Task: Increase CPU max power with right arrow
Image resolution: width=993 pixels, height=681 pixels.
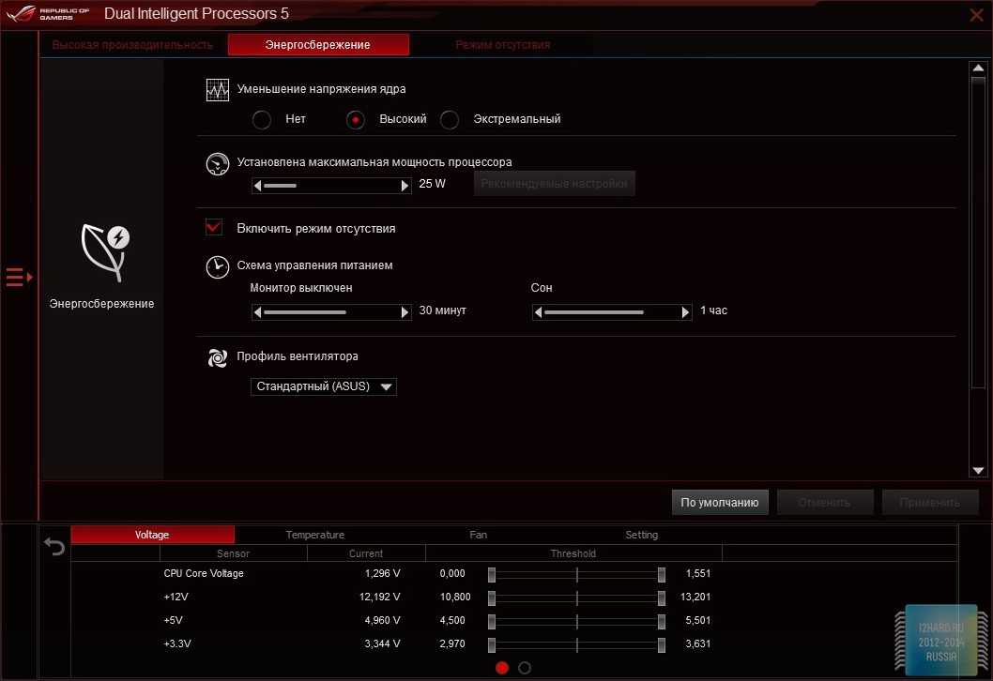Action: 405,186
